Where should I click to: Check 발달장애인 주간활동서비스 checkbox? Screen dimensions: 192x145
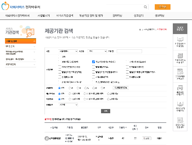[x=93, y=72]
